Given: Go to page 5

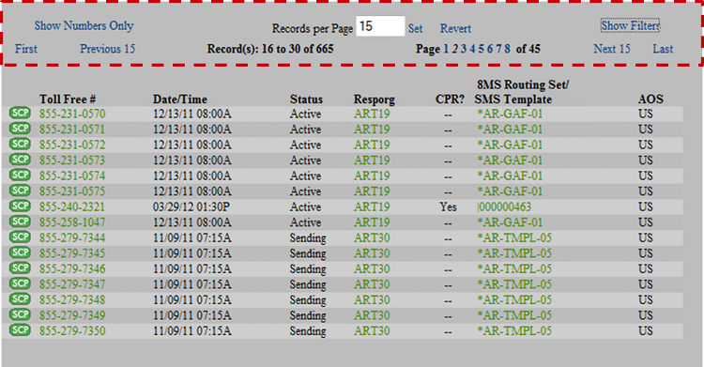Looking at the screenshot, I should 481,49.
